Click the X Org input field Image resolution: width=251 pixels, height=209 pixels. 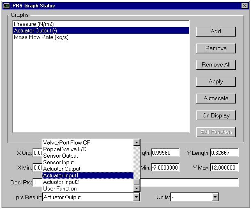38,153
